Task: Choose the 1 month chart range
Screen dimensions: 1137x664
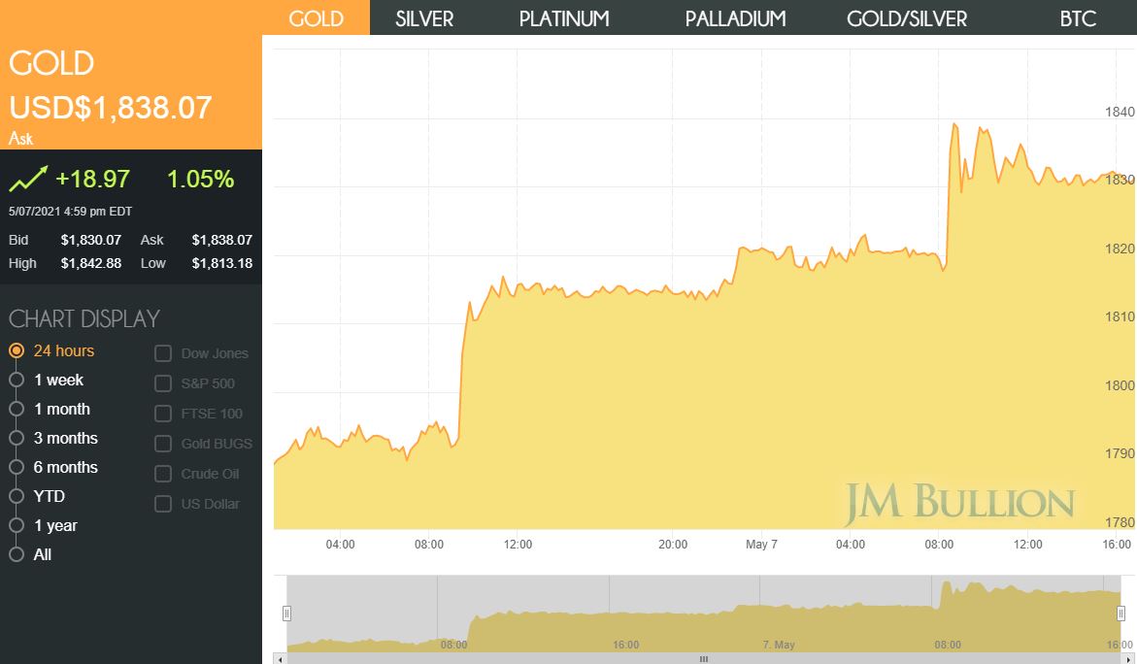Action: [x=16, y=409]
